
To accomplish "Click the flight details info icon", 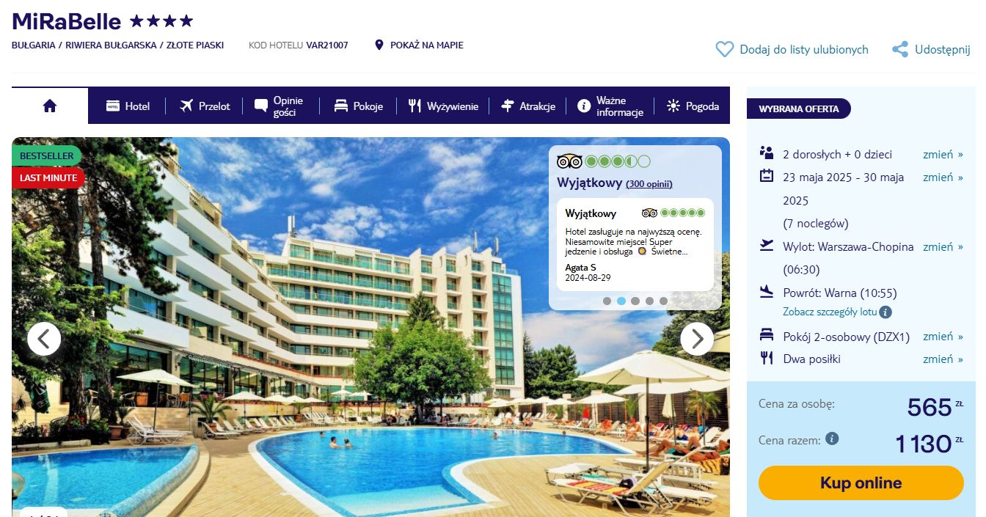I will 885,312.
